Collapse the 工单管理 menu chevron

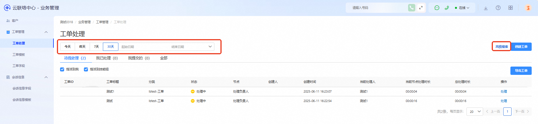(x=46, y=32)
